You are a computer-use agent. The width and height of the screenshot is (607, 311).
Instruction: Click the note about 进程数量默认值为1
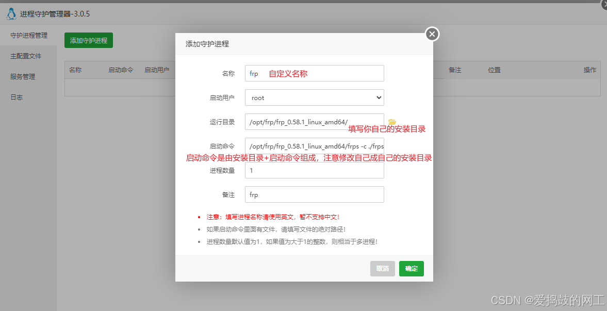coord(292,242)
